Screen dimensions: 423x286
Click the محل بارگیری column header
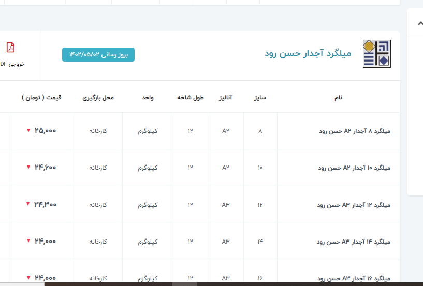click(x=98, y=97)
